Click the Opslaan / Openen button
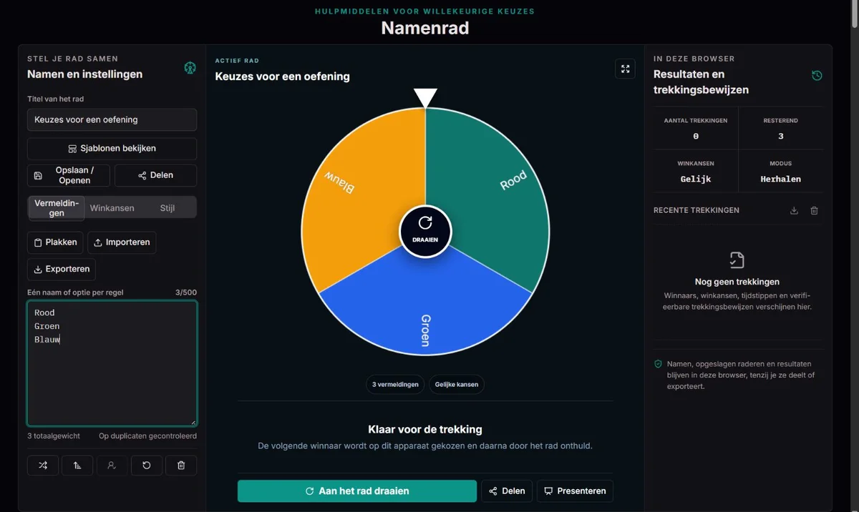This screenshot has height=512, width=859. pos(69,176)
